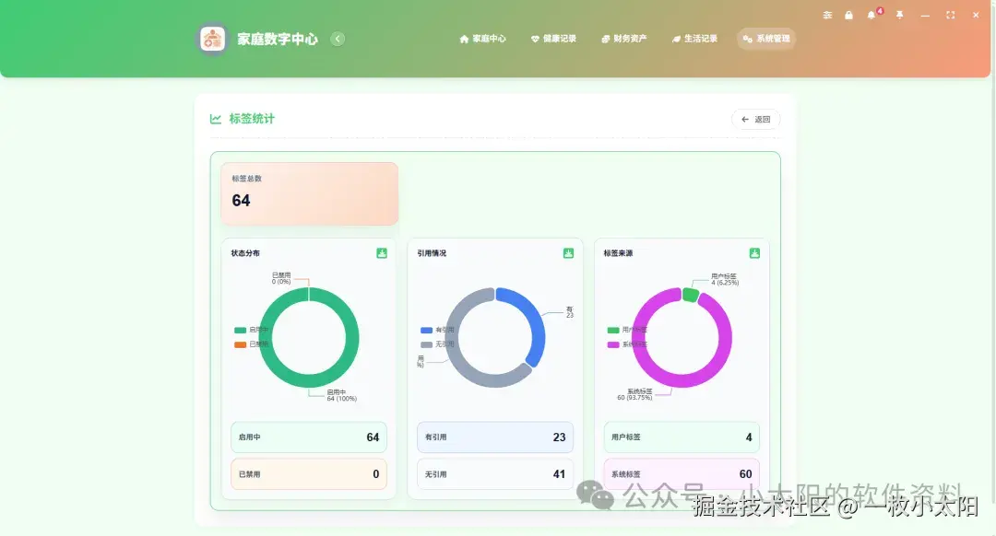The width and height of the screenshot is (996, 536).
Task: Open notifications via the bell icon
Action: click(871, 15)
